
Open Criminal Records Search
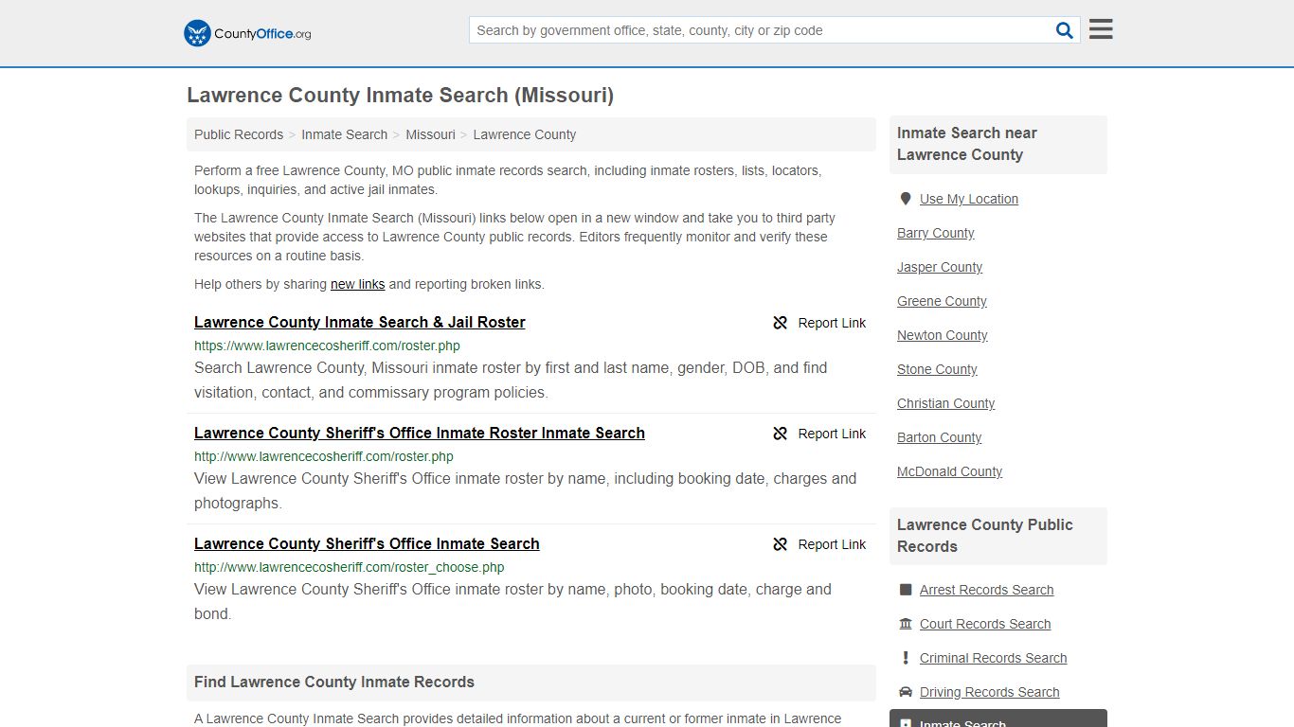[x=993, y=658]
